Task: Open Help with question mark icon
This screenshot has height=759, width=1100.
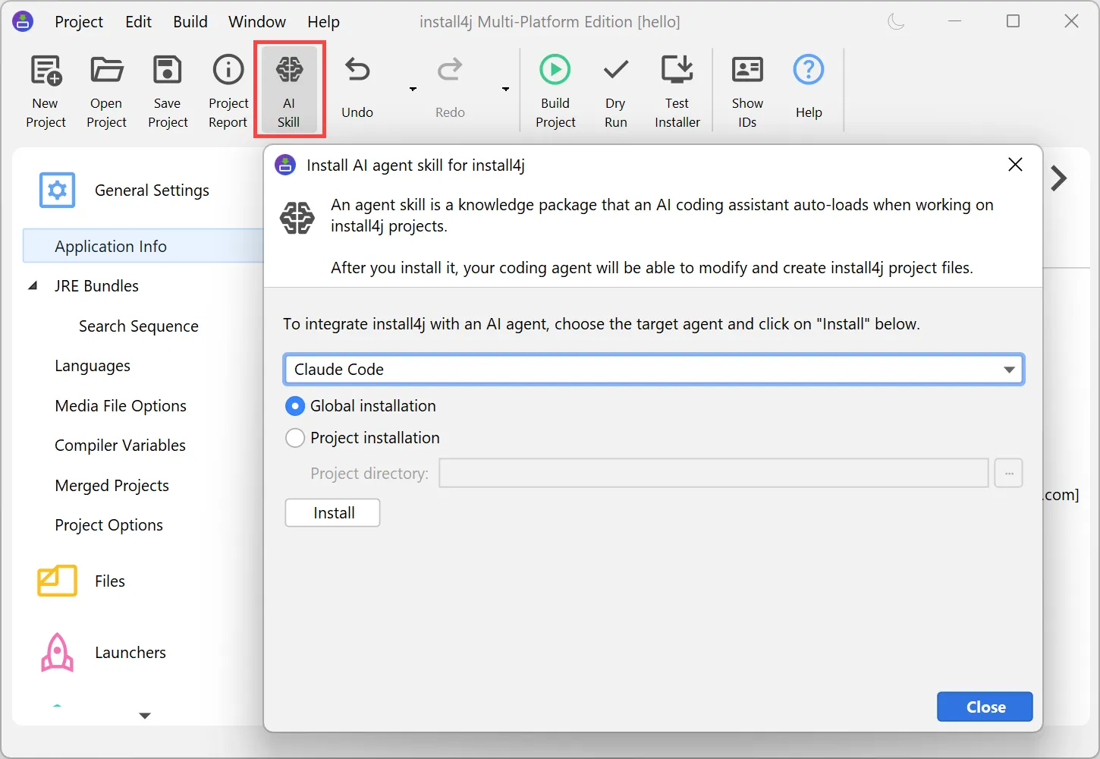Action: pos(809,70)
